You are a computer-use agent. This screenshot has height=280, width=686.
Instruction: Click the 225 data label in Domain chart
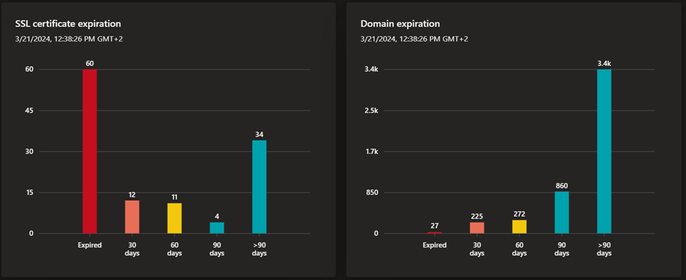tap(477, 216)
